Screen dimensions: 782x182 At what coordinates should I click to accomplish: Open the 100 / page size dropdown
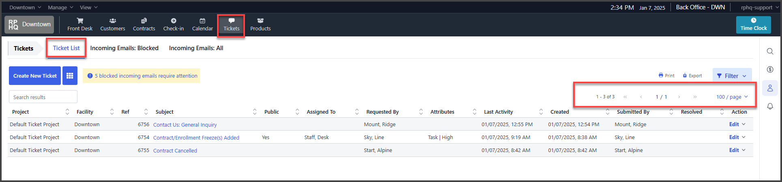click(x=732, y=97)
